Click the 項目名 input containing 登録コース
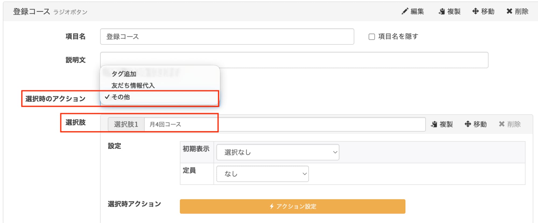This screenshot has width=538, height=223. click(x=227, y=37)
